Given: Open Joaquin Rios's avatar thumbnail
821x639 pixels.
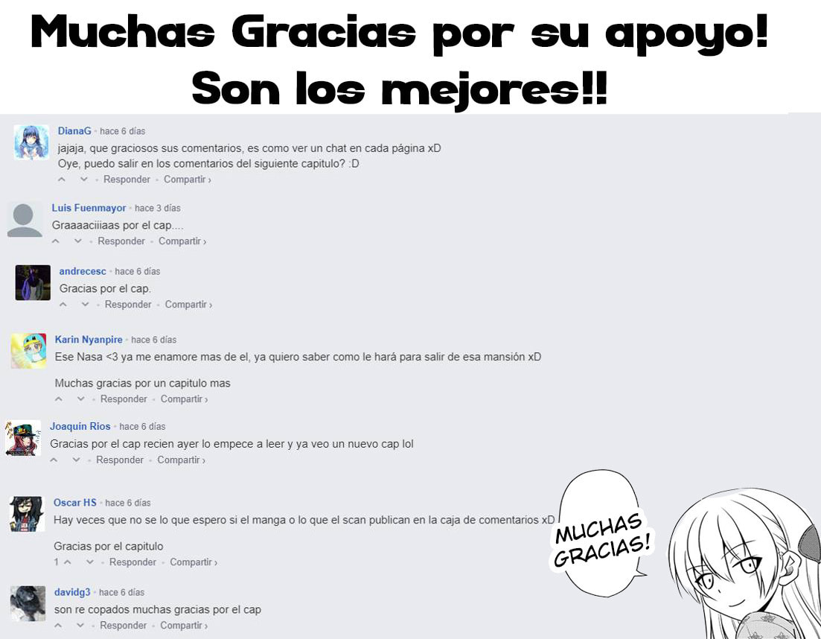Looking at the screenshot, I should (22, 438).
